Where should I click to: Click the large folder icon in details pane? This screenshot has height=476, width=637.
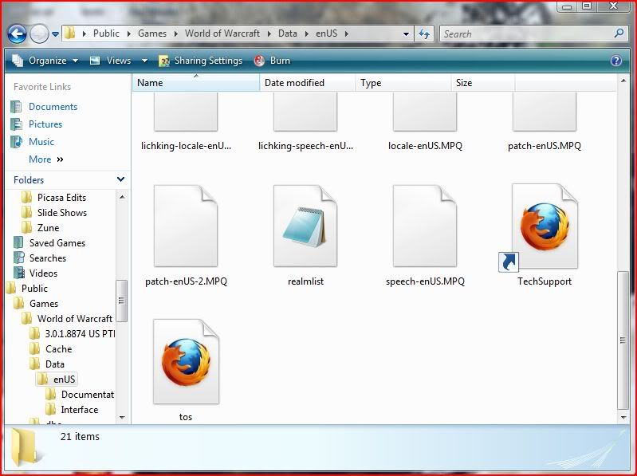click(26, 446)
